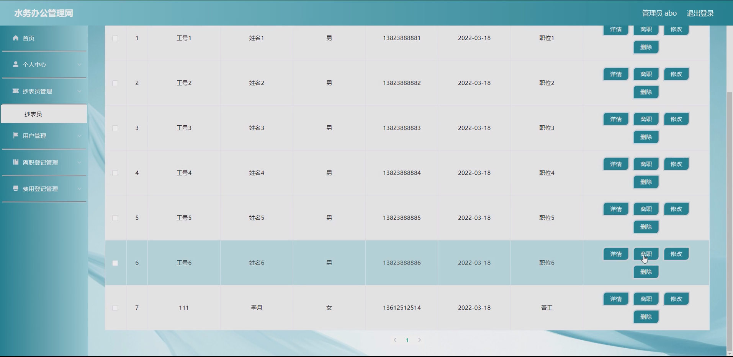Click the person icon for 个人中心
This screenshot has width=733, height=357.
(x=16, y=64)
